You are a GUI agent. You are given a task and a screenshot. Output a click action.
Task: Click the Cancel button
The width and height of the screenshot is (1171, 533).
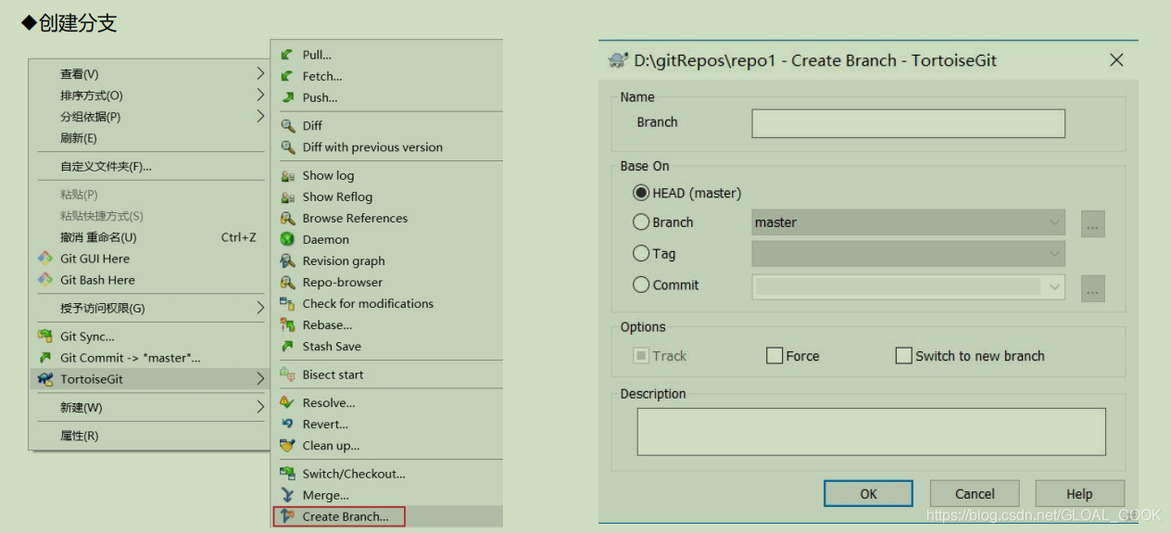pos(975,494)
